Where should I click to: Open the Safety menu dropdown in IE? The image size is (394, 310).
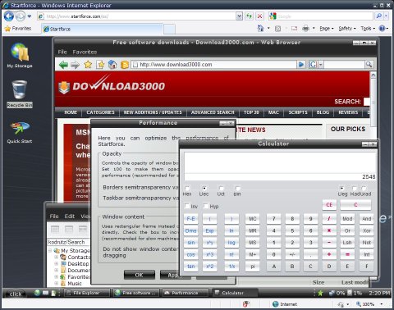pos(347,29)
